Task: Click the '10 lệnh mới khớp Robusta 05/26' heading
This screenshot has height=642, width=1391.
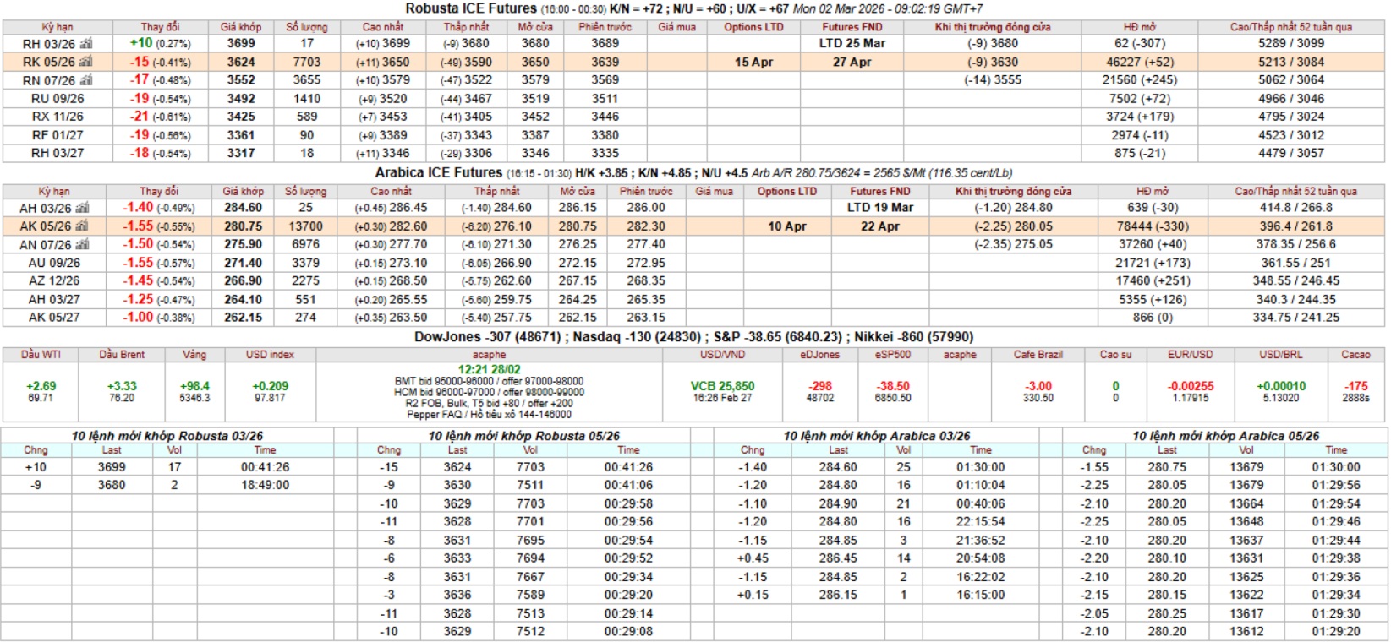Action: [x=523, y=436]
